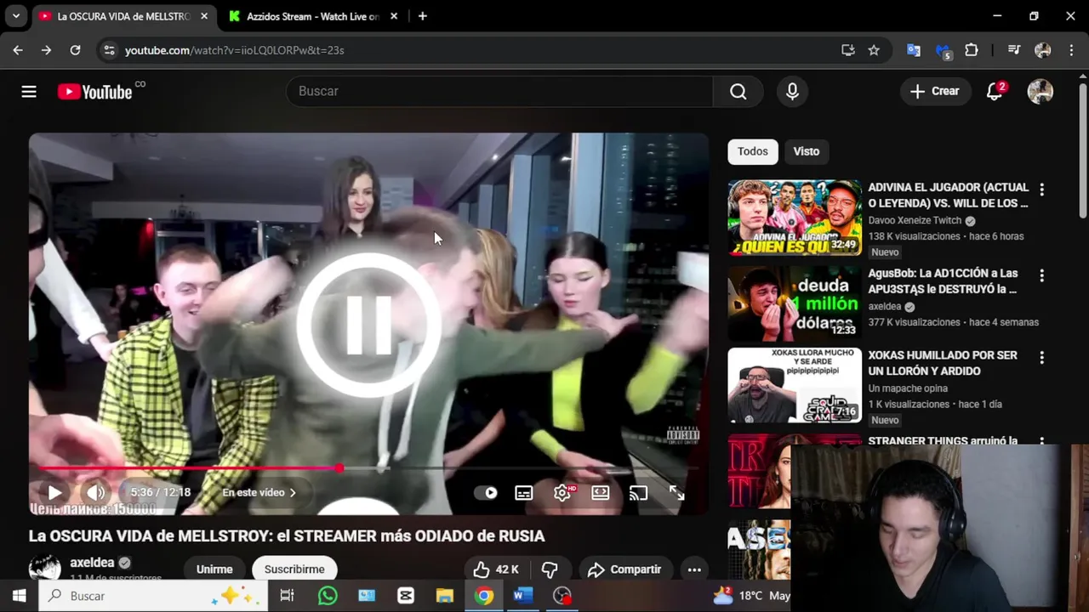This screenshot has height=612, width=1089.
Task: Open more actions ellipsis below video
Action: coord(694,569)
